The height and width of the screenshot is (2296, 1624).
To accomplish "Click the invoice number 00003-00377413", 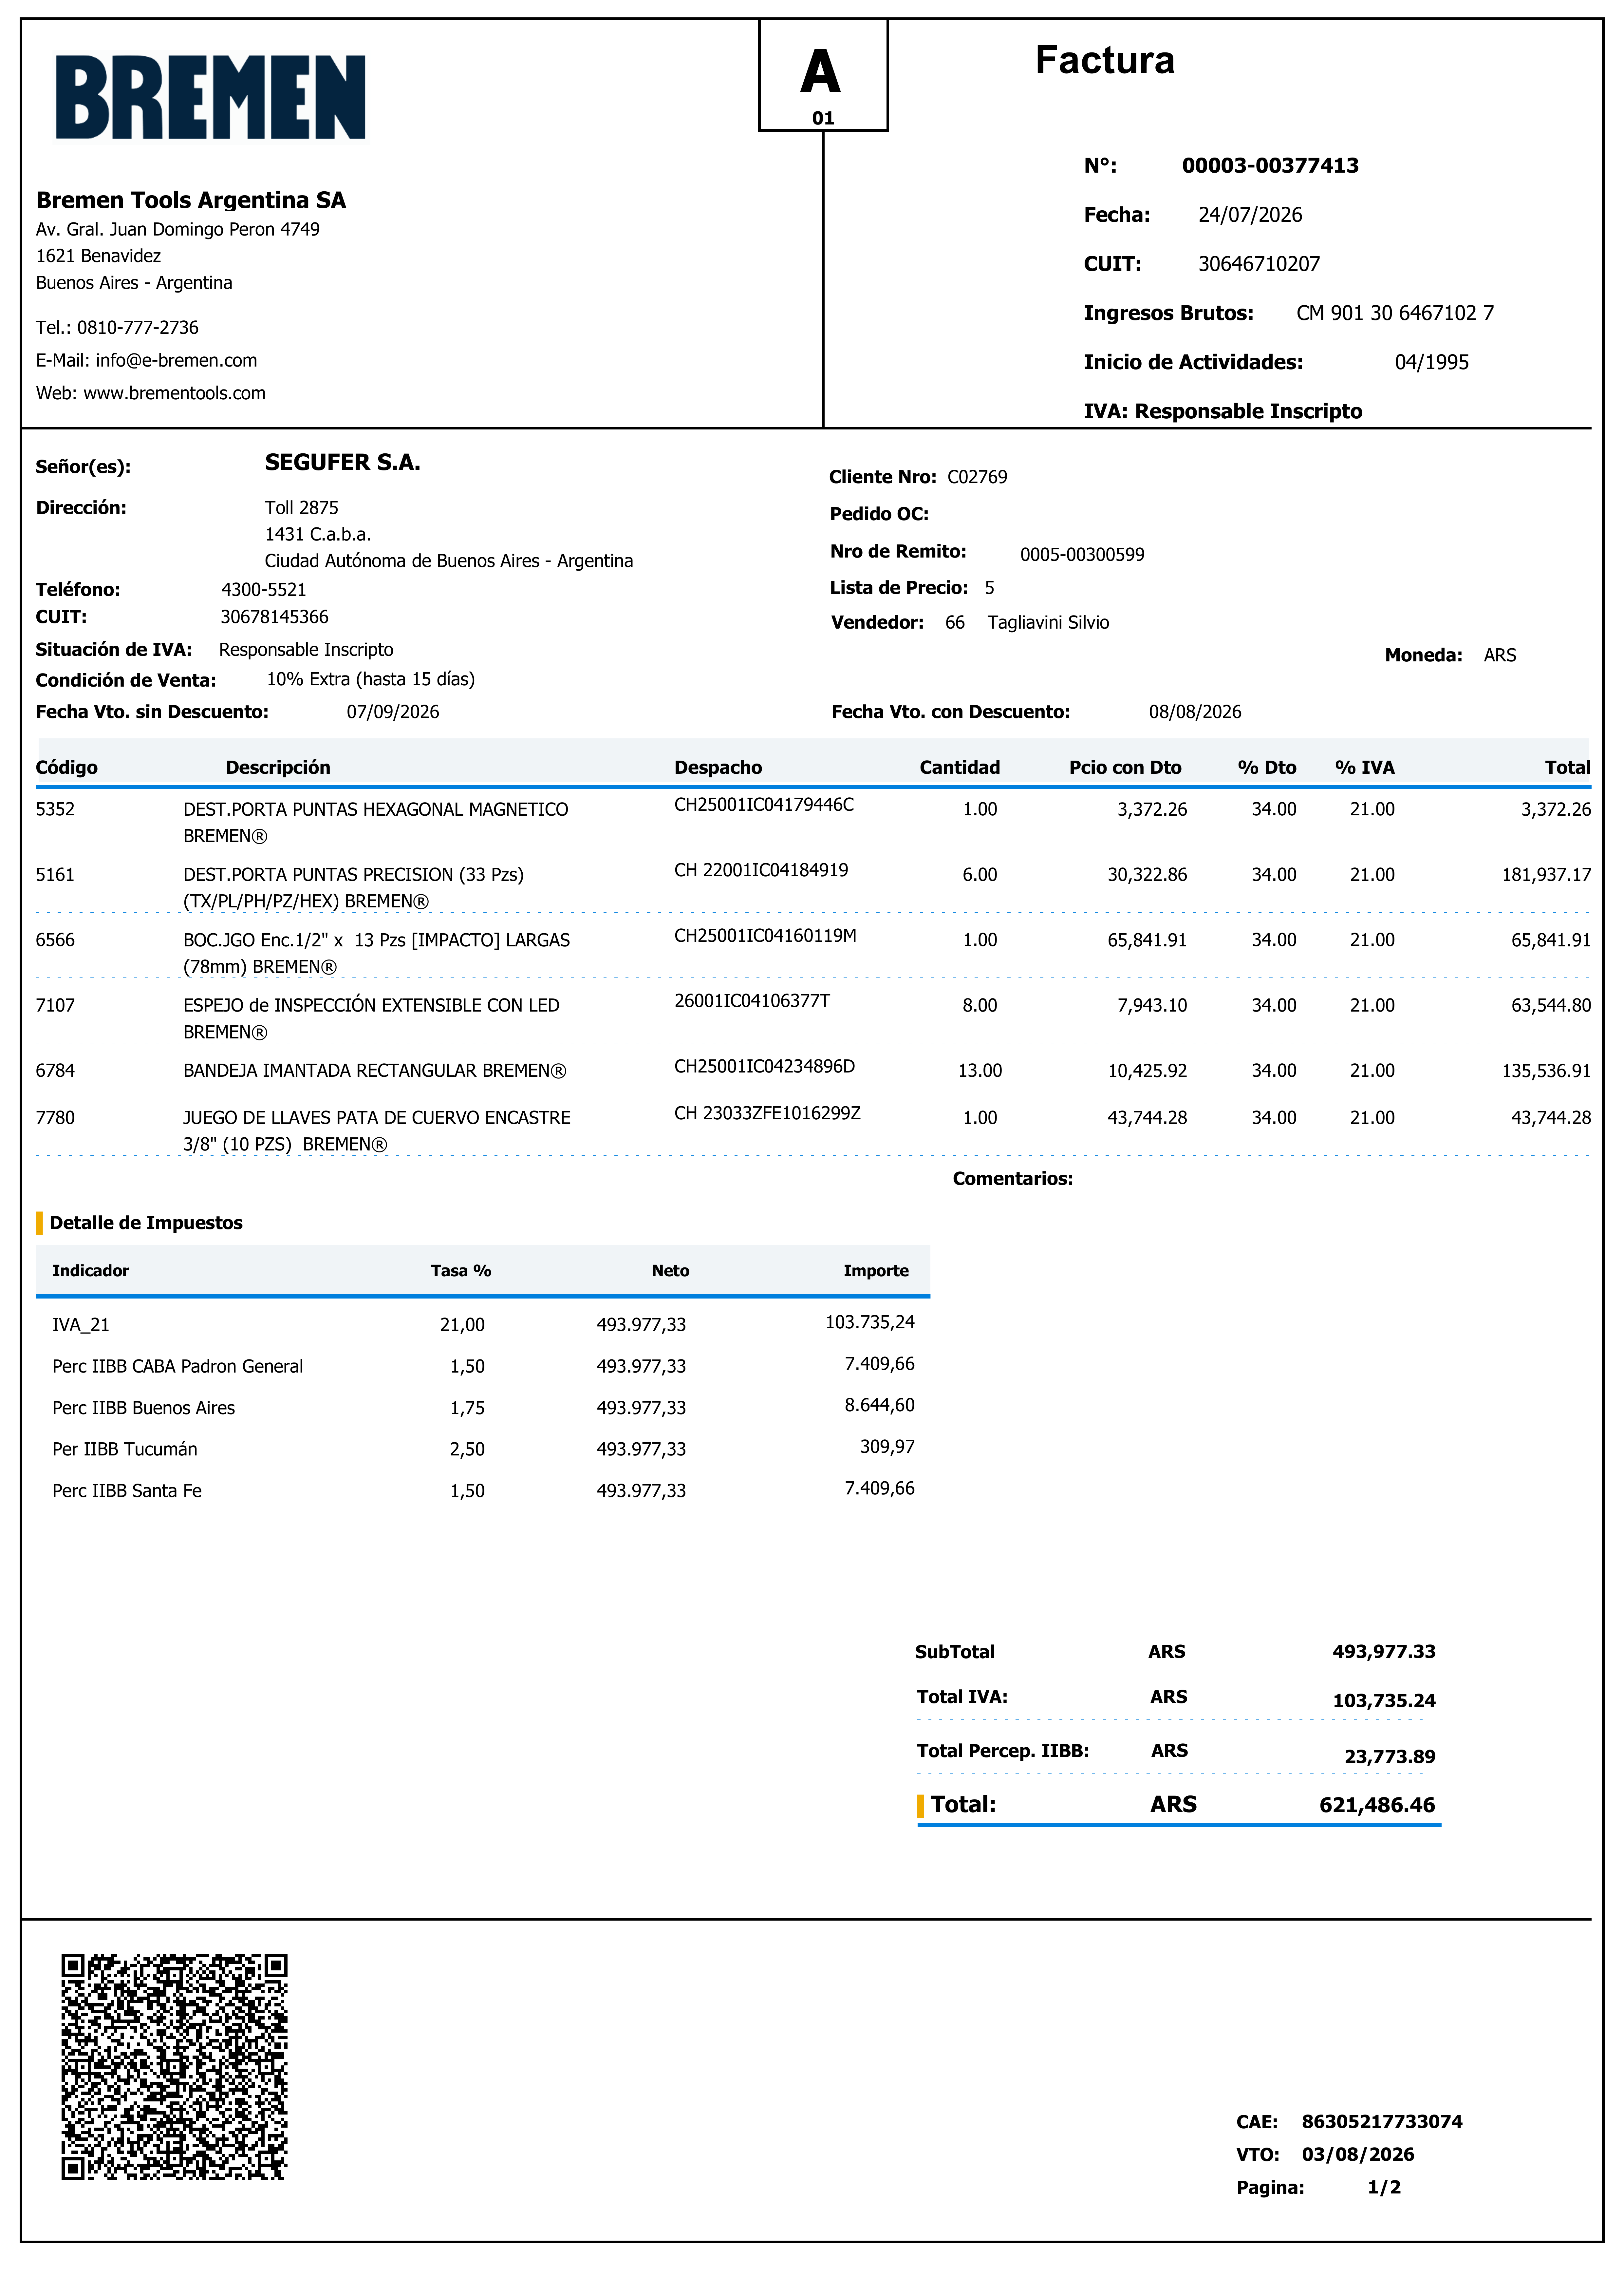I will pyautogui.click(x=1270, y=166).
